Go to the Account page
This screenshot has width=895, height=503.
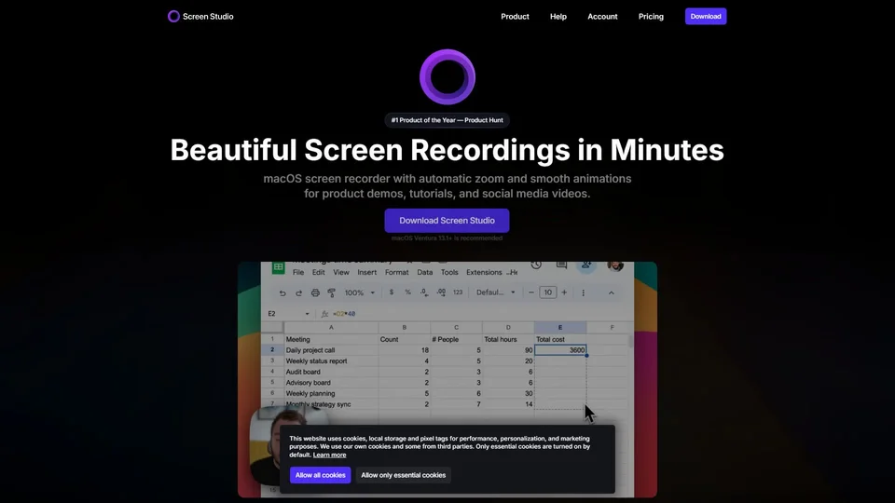[x=602, y=17]
